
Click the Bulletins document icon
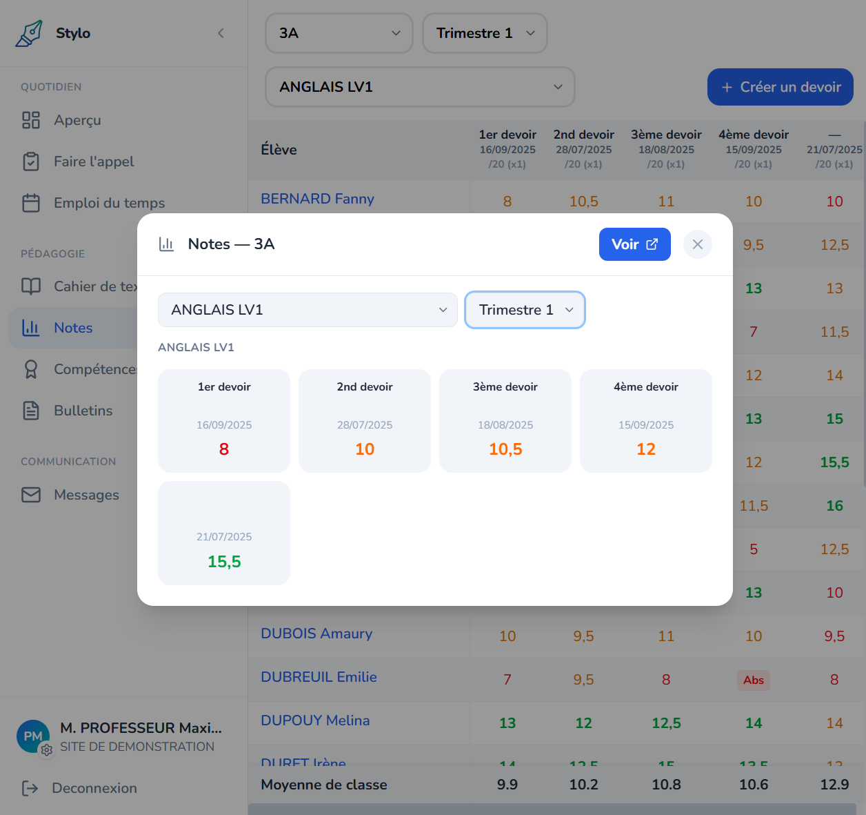[31, 411]
